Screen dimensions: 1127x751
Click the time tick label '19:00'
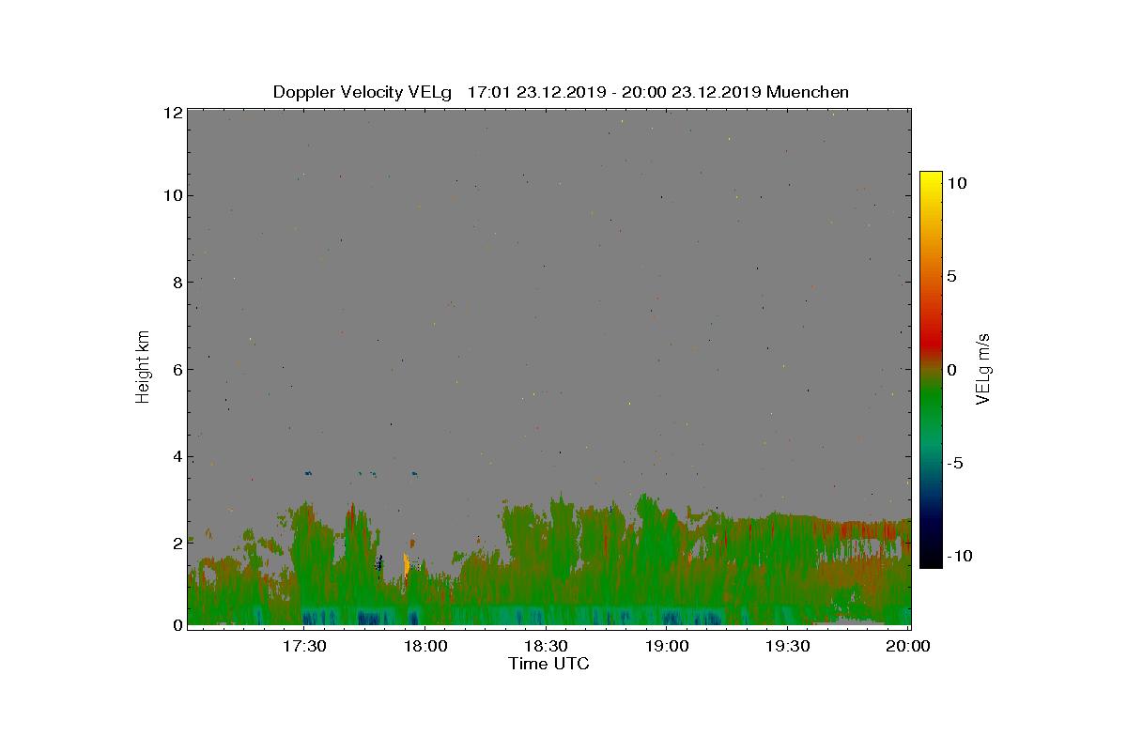point(667,646)
